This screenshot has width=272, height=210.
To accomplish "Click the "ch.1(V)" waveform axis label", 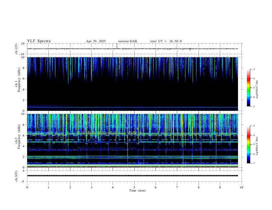I will coord(16,49).
